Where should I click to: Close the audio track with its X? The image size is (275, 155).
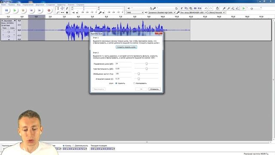point(2,21)
